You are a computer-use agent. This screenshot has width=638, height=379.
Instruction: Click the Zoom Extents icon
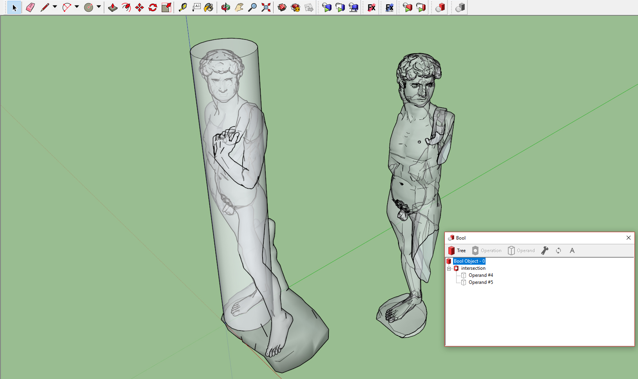point(266,7)
